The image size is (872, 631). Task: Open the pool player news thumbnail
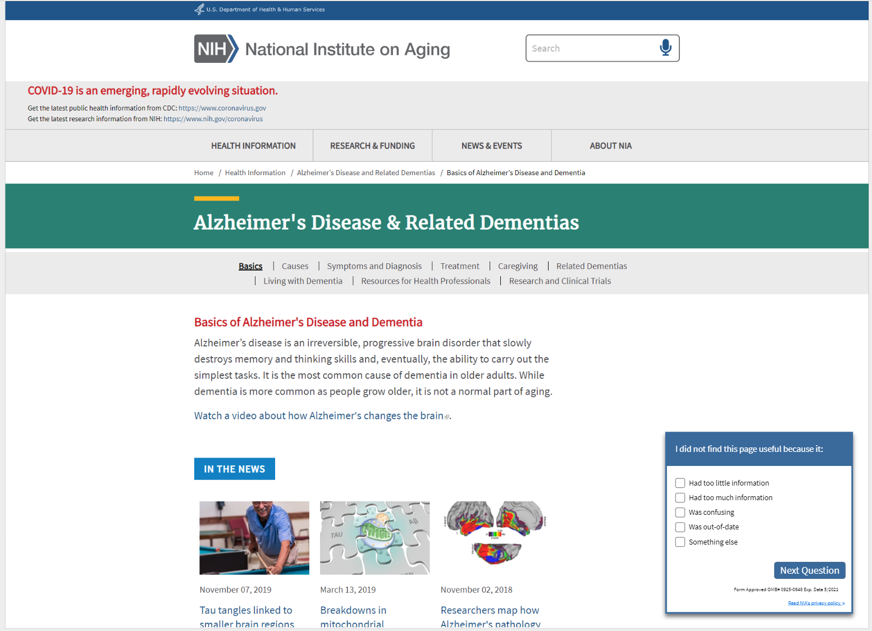coord(254,537)
